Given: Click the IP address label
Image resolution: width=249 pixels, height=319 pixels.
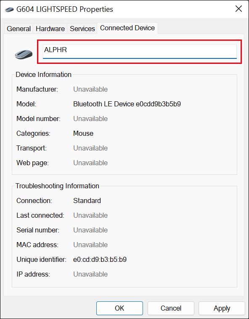Looking at the screenshot, I should pyautogui.click(x=33, y=274).
